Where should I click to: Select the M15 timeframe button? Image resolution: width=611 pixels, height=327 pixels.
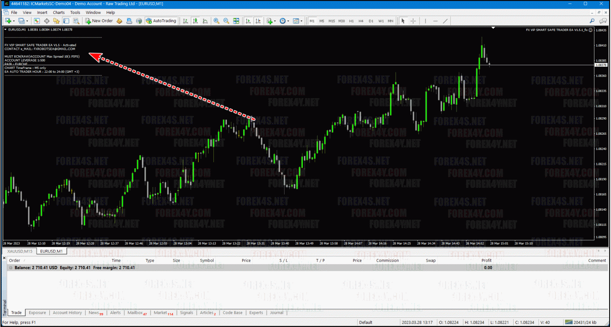point(332,21)
